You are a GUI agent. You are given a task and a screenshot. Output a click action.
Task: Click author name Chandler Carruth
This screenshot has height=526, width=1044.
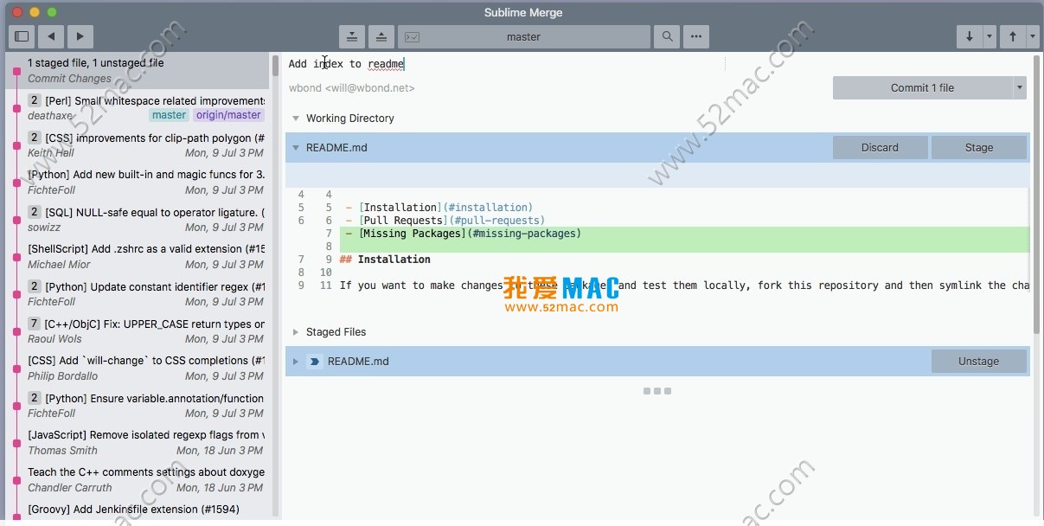(x=70, y=488)
